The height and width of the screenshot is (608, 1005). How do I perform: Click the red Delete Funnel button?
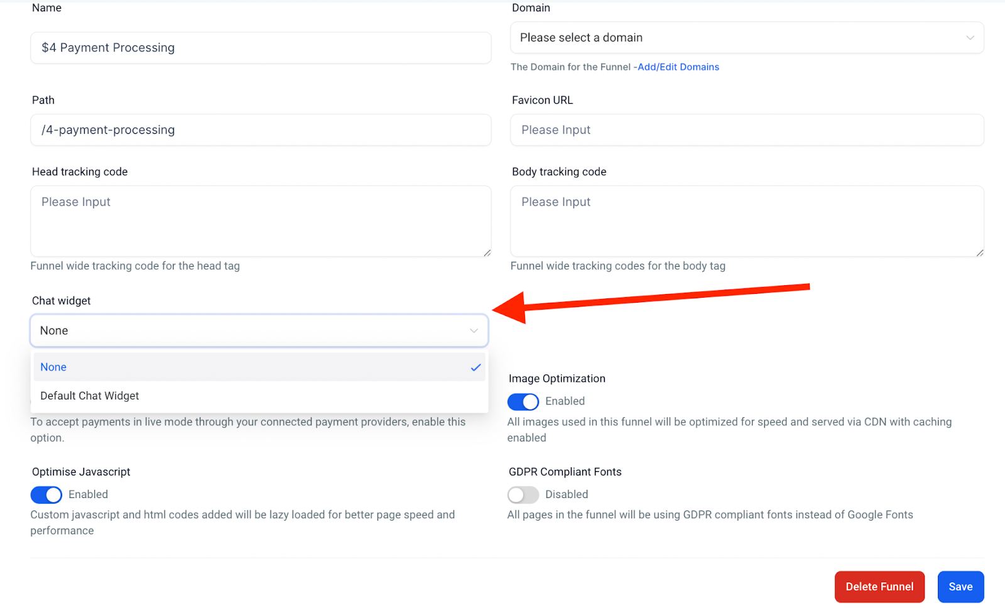879,587
